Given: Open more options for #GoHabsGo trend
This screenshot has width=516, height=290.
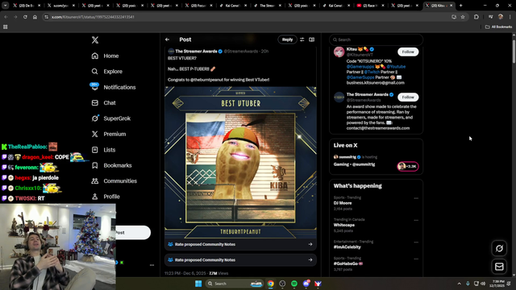Looking at the screenshot, I should 416,259.
